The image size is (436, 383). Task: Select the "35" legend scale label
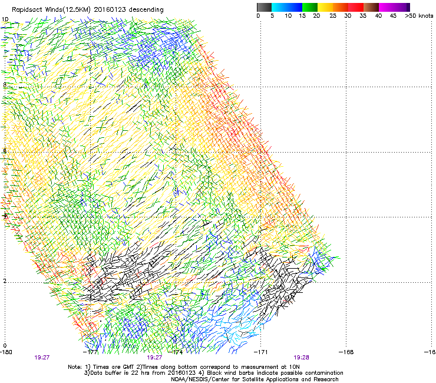[363, 16]
